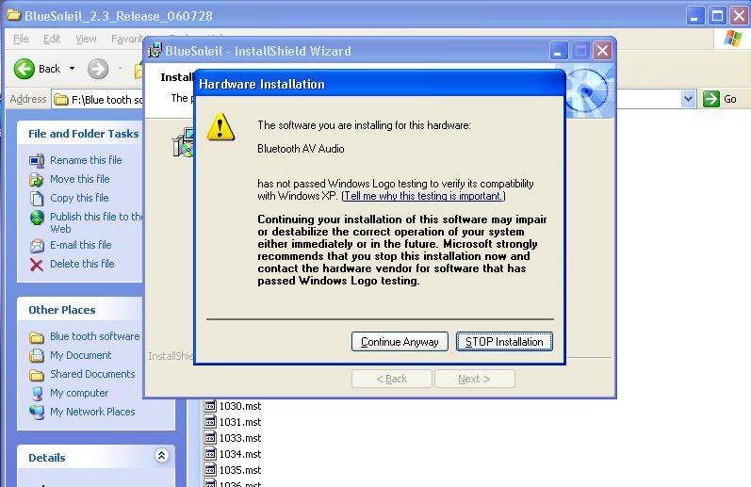Image resolution: width=751 pixels, height=487 pixels.
Task: Click the Rename this file icon
Action: coord(37,160)
